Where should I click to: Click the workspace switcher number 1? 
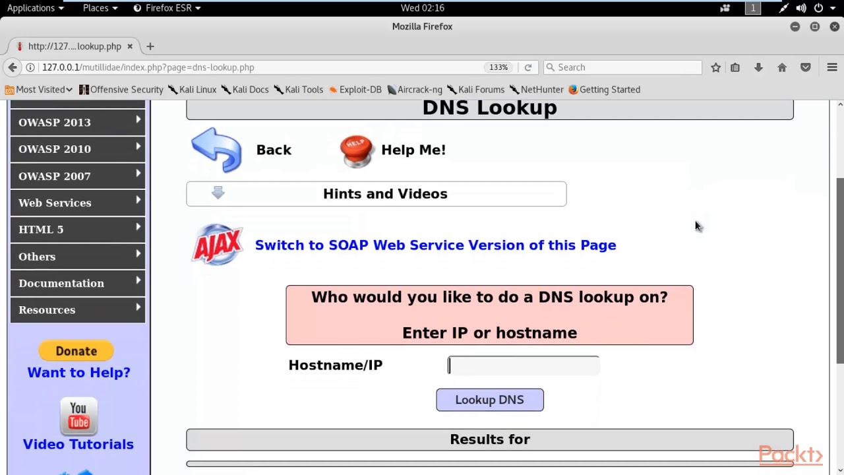pos(753,8)
